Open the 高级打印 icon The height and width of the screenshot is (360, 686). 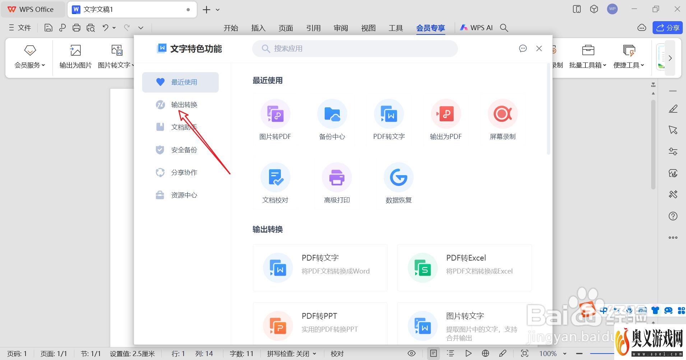(337, 178)
